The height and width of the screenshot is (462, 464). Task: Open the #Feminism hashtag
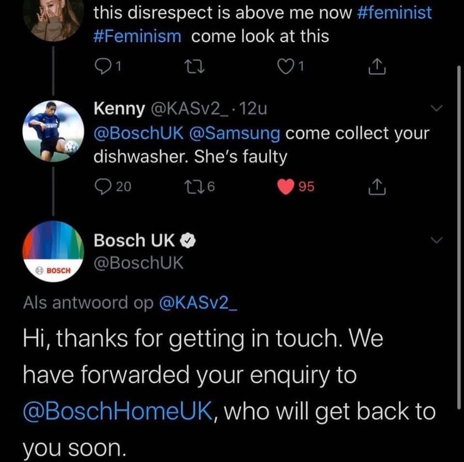click(x=137, y=36)
